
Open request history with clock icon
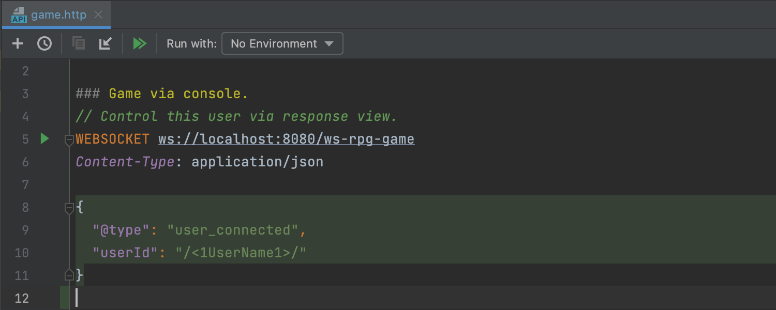click(44, 43)
